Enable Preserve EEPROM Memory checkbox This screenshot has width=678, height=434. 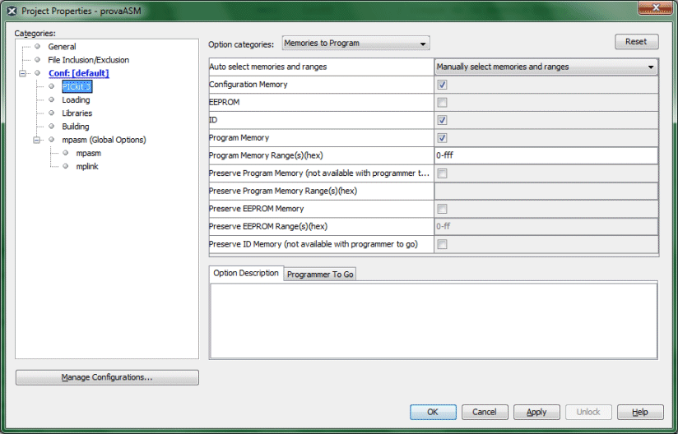tap(442, 209)
